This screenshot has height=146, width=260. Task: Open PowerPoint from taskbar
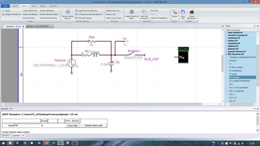click(x=46, y=143)
